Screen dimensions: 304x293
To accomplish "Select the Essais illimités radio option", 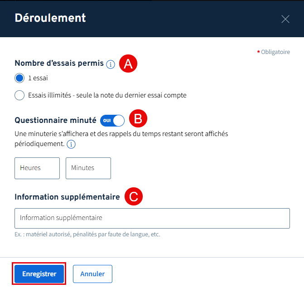I will click(x=19, y=95).
